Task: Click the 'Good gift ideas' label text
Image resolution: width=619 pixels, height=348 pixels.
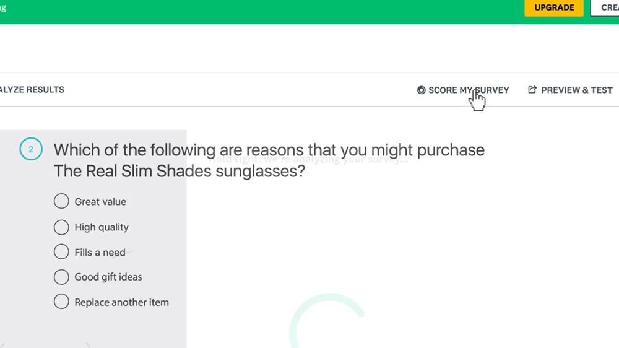Action: pyautogui.click(x=108, y=277)
